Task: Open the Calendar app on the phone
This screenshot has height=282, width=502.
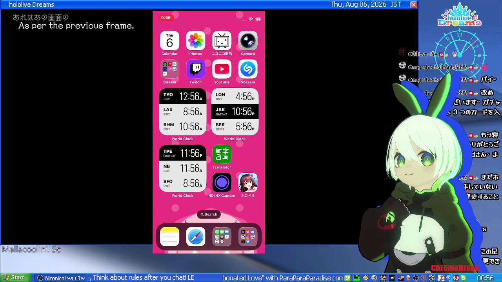Action: click(x=169, y=41)
